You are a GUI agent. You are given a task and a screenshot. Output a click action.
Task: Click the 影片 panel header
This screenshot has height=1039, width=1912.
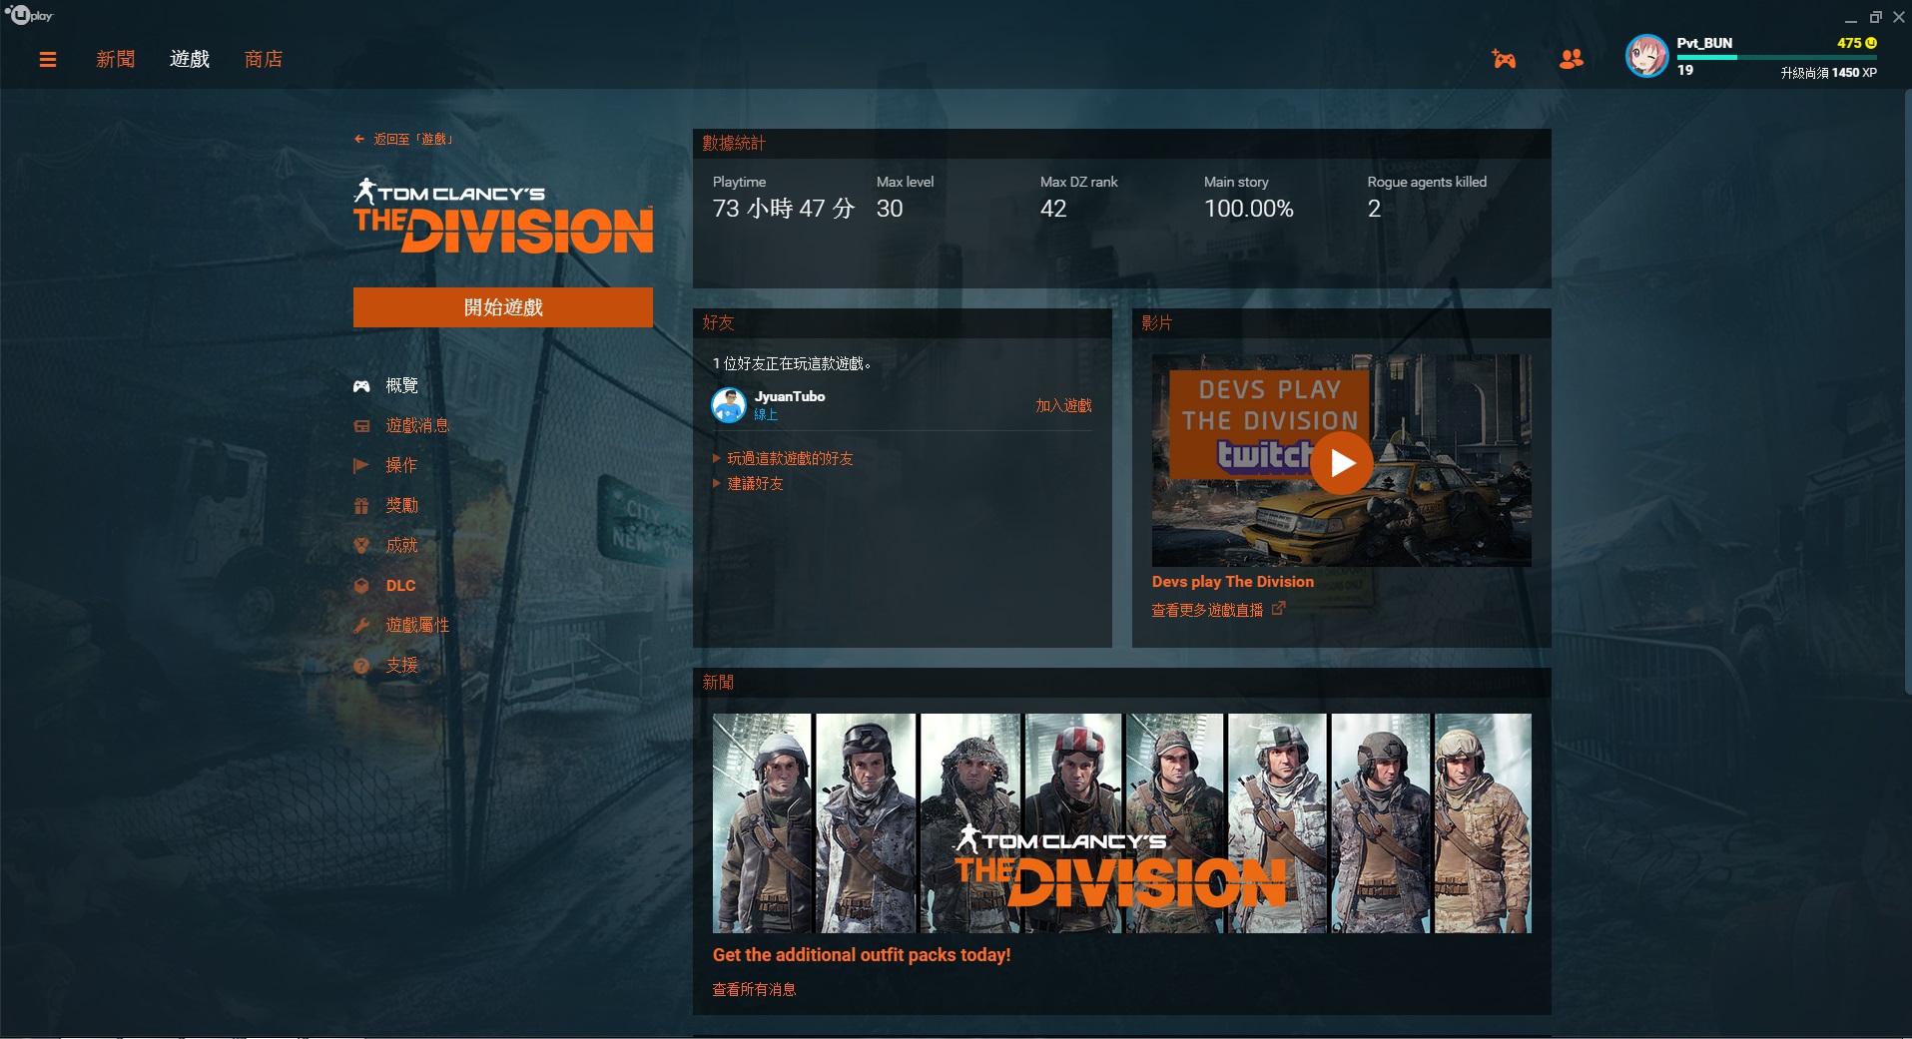coord(1342,323)
